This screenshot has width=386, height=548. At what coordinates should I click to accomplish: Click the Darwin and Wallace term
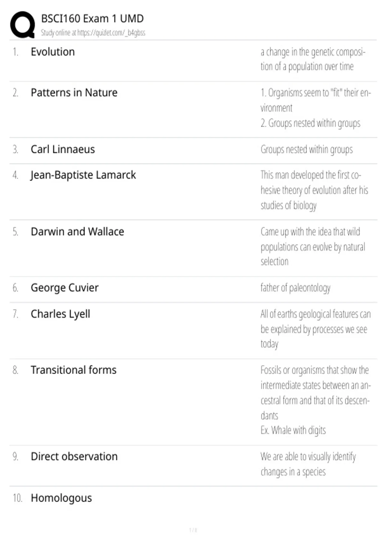(77, 232)
